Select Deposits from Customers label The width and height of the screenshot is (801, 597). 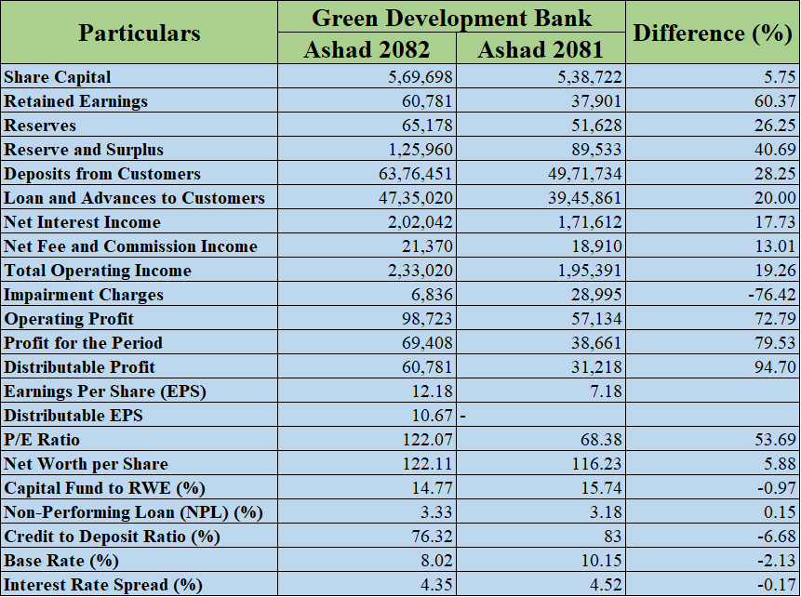point(102,174)
